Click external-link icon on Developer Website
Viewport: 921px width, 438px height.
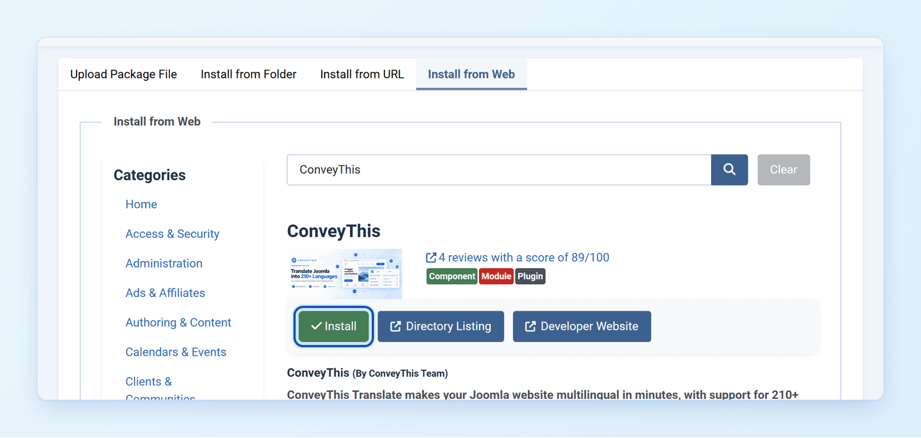pyautogui.click(x=530, y=326)
